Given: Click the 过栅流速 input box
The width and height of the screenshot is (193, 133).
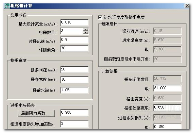Looking at the screenshot, I should click(x=75, y=40).
